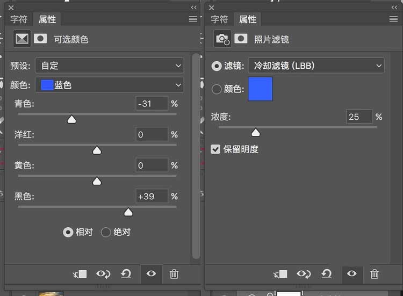This screenshot has width=403, height=296.
Task: View previous state in Photo Filter panel
Action: 304,274
